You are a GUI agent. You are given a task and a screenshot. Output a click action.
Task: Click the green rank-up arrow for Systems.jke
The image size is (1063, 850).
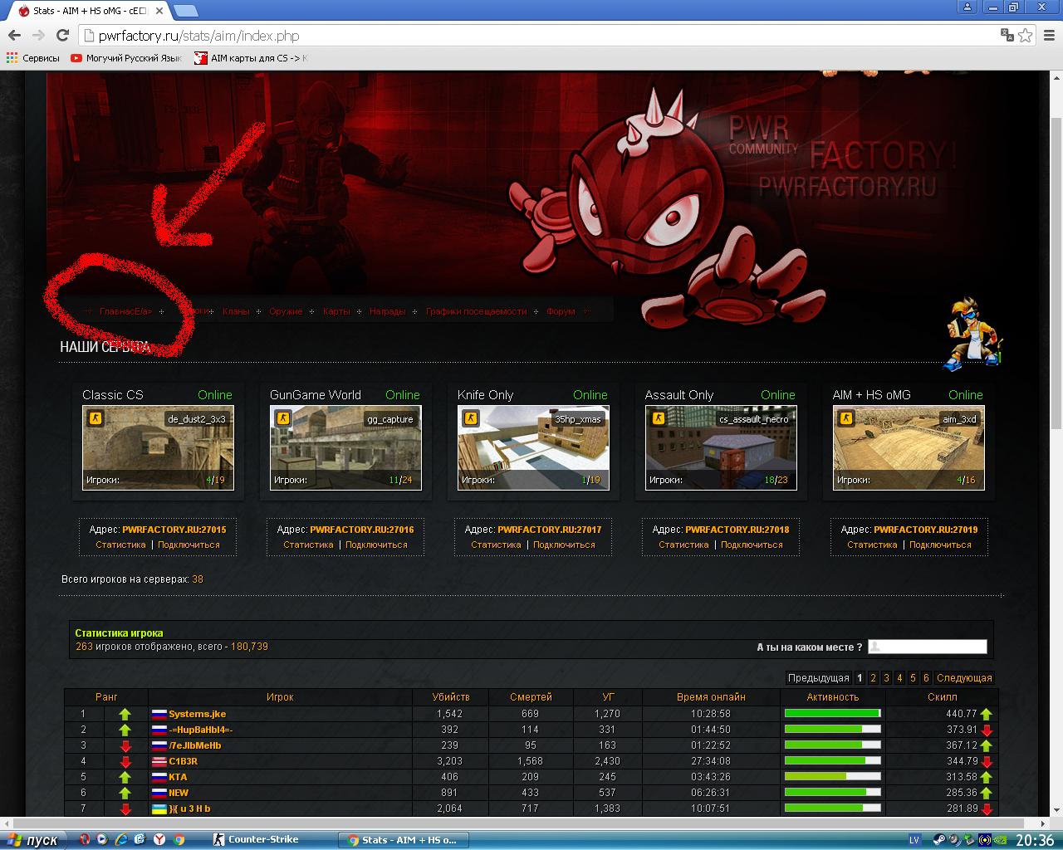pos(125,714)
